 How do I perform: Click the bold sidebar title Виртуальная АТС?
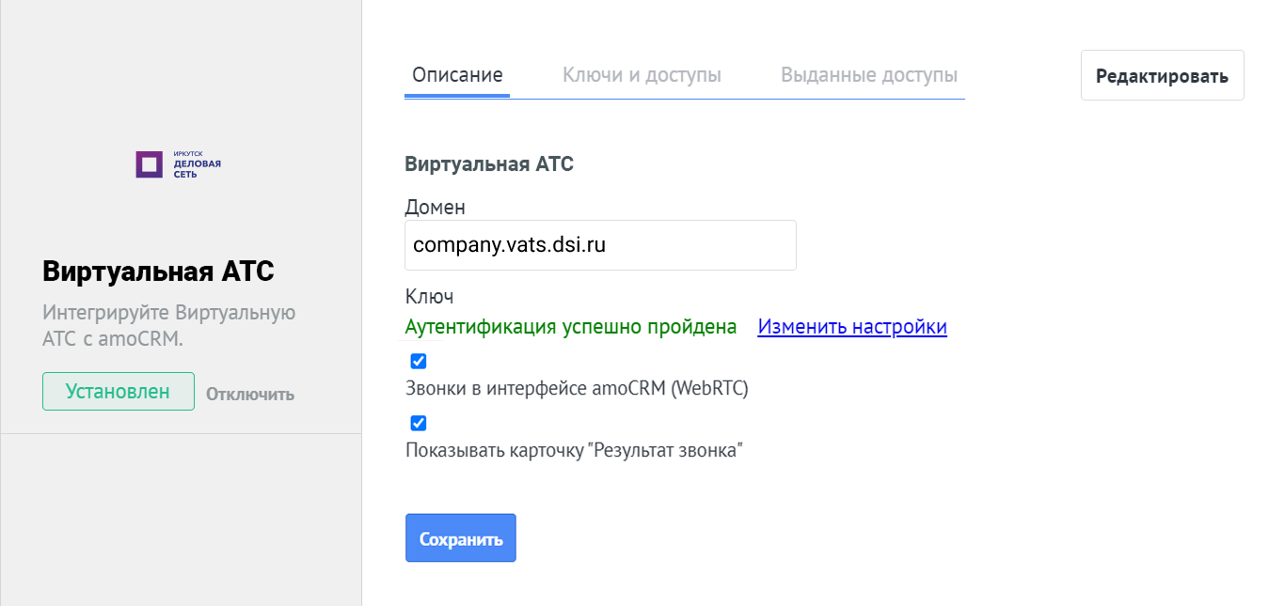click(158, 272)
